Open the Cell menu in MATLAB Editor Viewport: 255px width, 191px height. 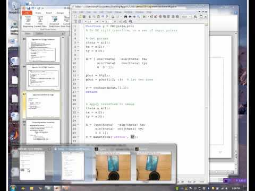pos(101,12)
